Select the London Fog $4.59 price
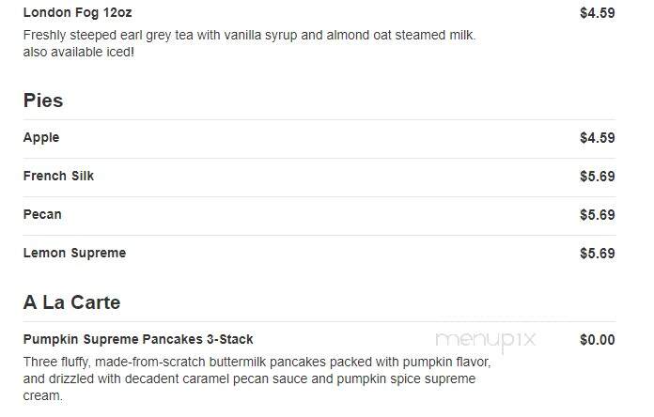The image size is (654, 417). click(598, 13)
